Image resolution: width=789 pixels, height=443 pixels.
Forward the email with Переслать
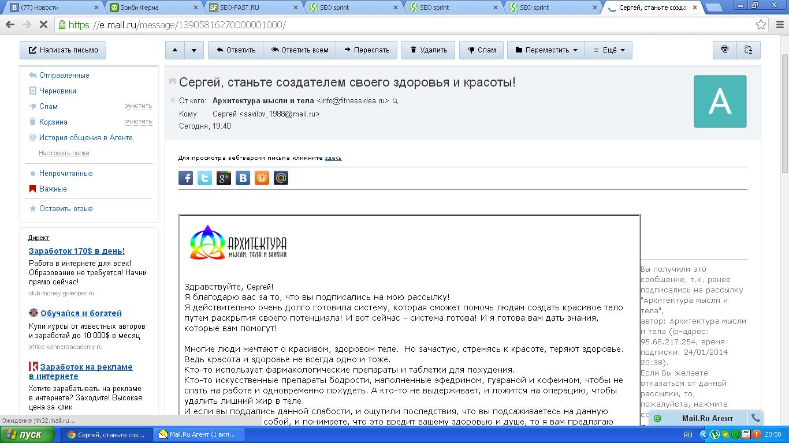pos(367,50)
